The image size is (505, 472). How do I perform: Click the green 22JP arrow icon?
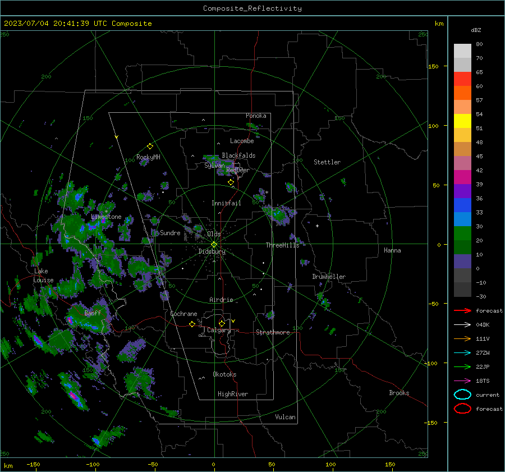(462, 366)
